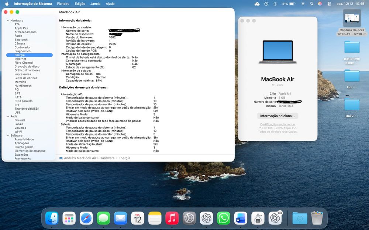Open Calendar showing 12 in the Dock
The height and width of the screenshot is (230, 369).
(x=138, y=218)
